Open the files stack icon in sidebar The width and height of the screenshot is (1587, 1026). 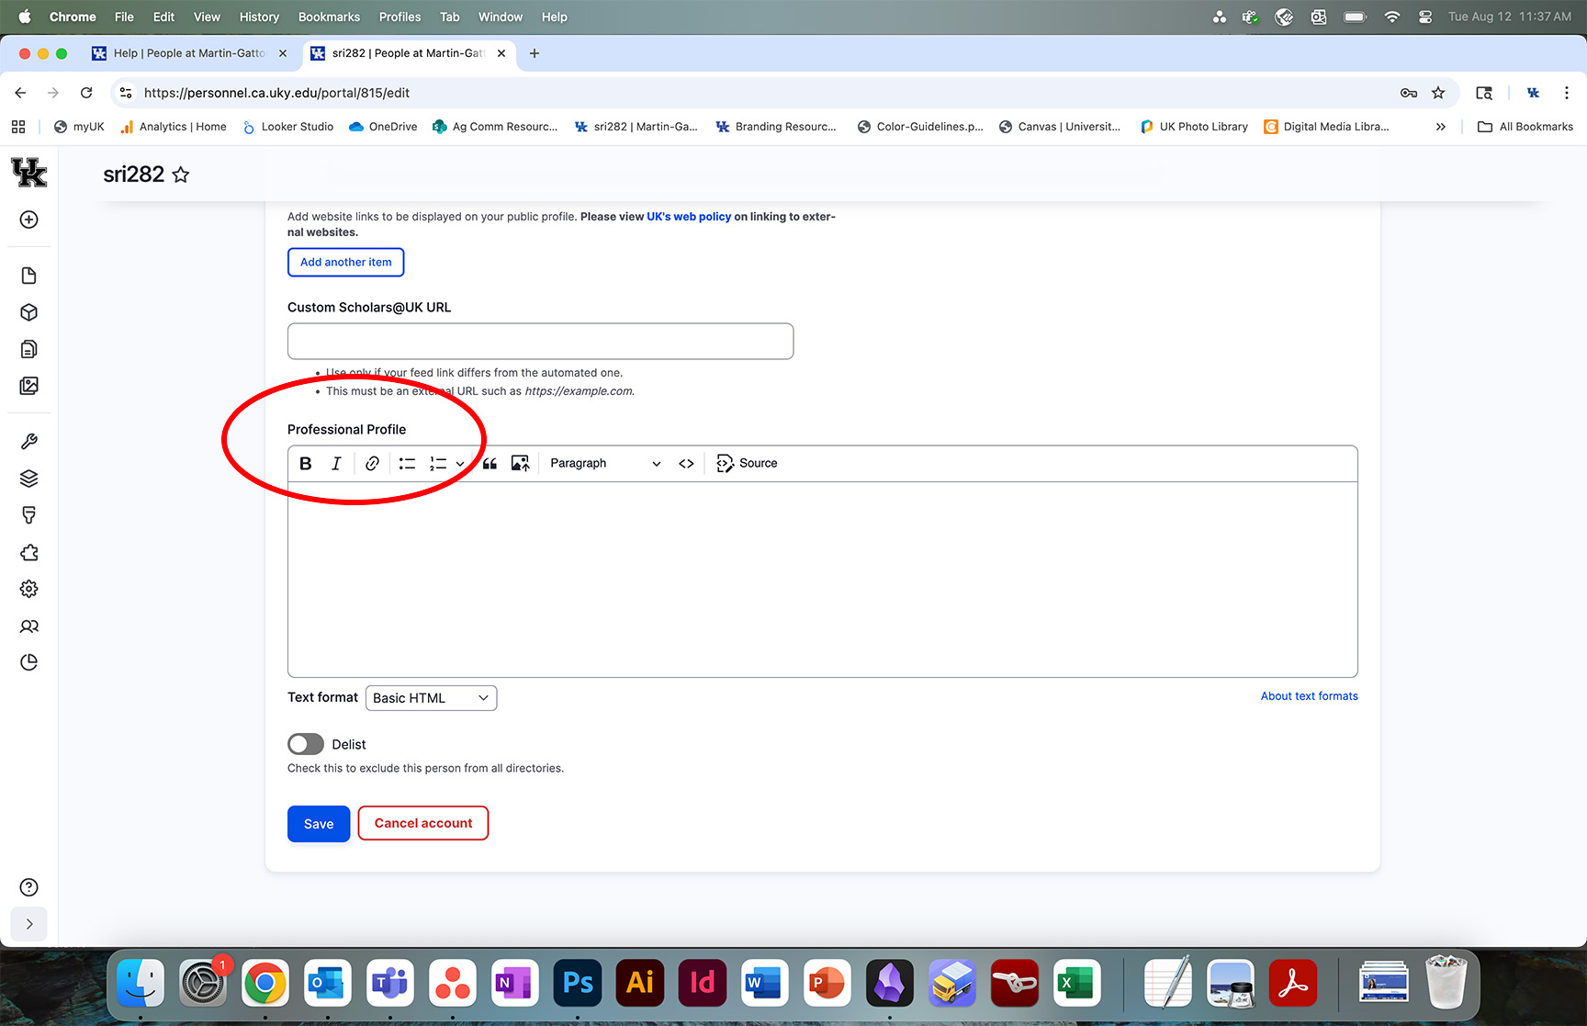pos(29,349)
